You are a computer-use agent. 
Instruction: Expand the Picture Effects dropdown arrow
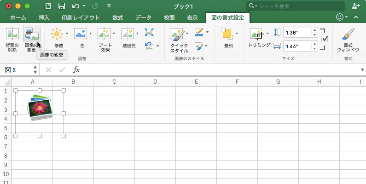click(206, 46)
